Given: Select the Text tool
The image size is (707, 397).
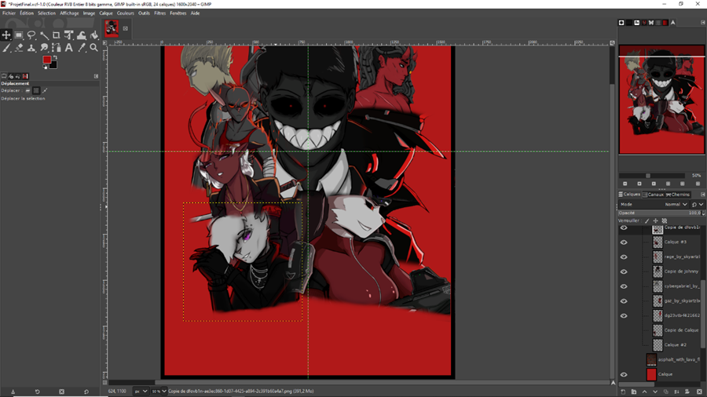Looking at the screenshot, I should [x=69, y=48].
